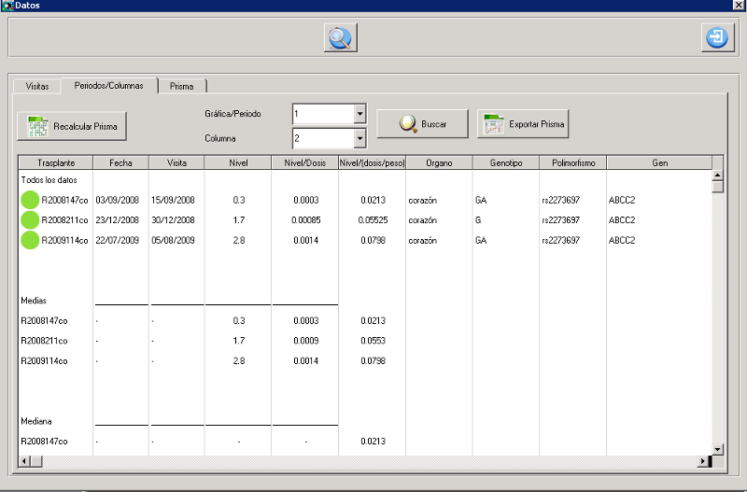Click the Fecha column header

point(120,162)
